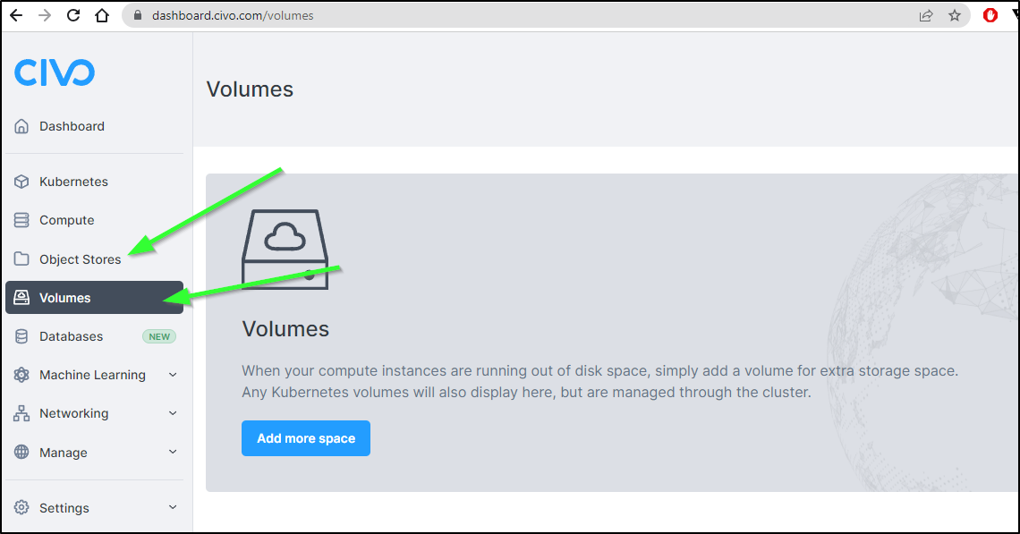Image resolution: width=1020 pixels, height=534 pixels.
Task: Click the browser share page icon
Action: (926, 15)
